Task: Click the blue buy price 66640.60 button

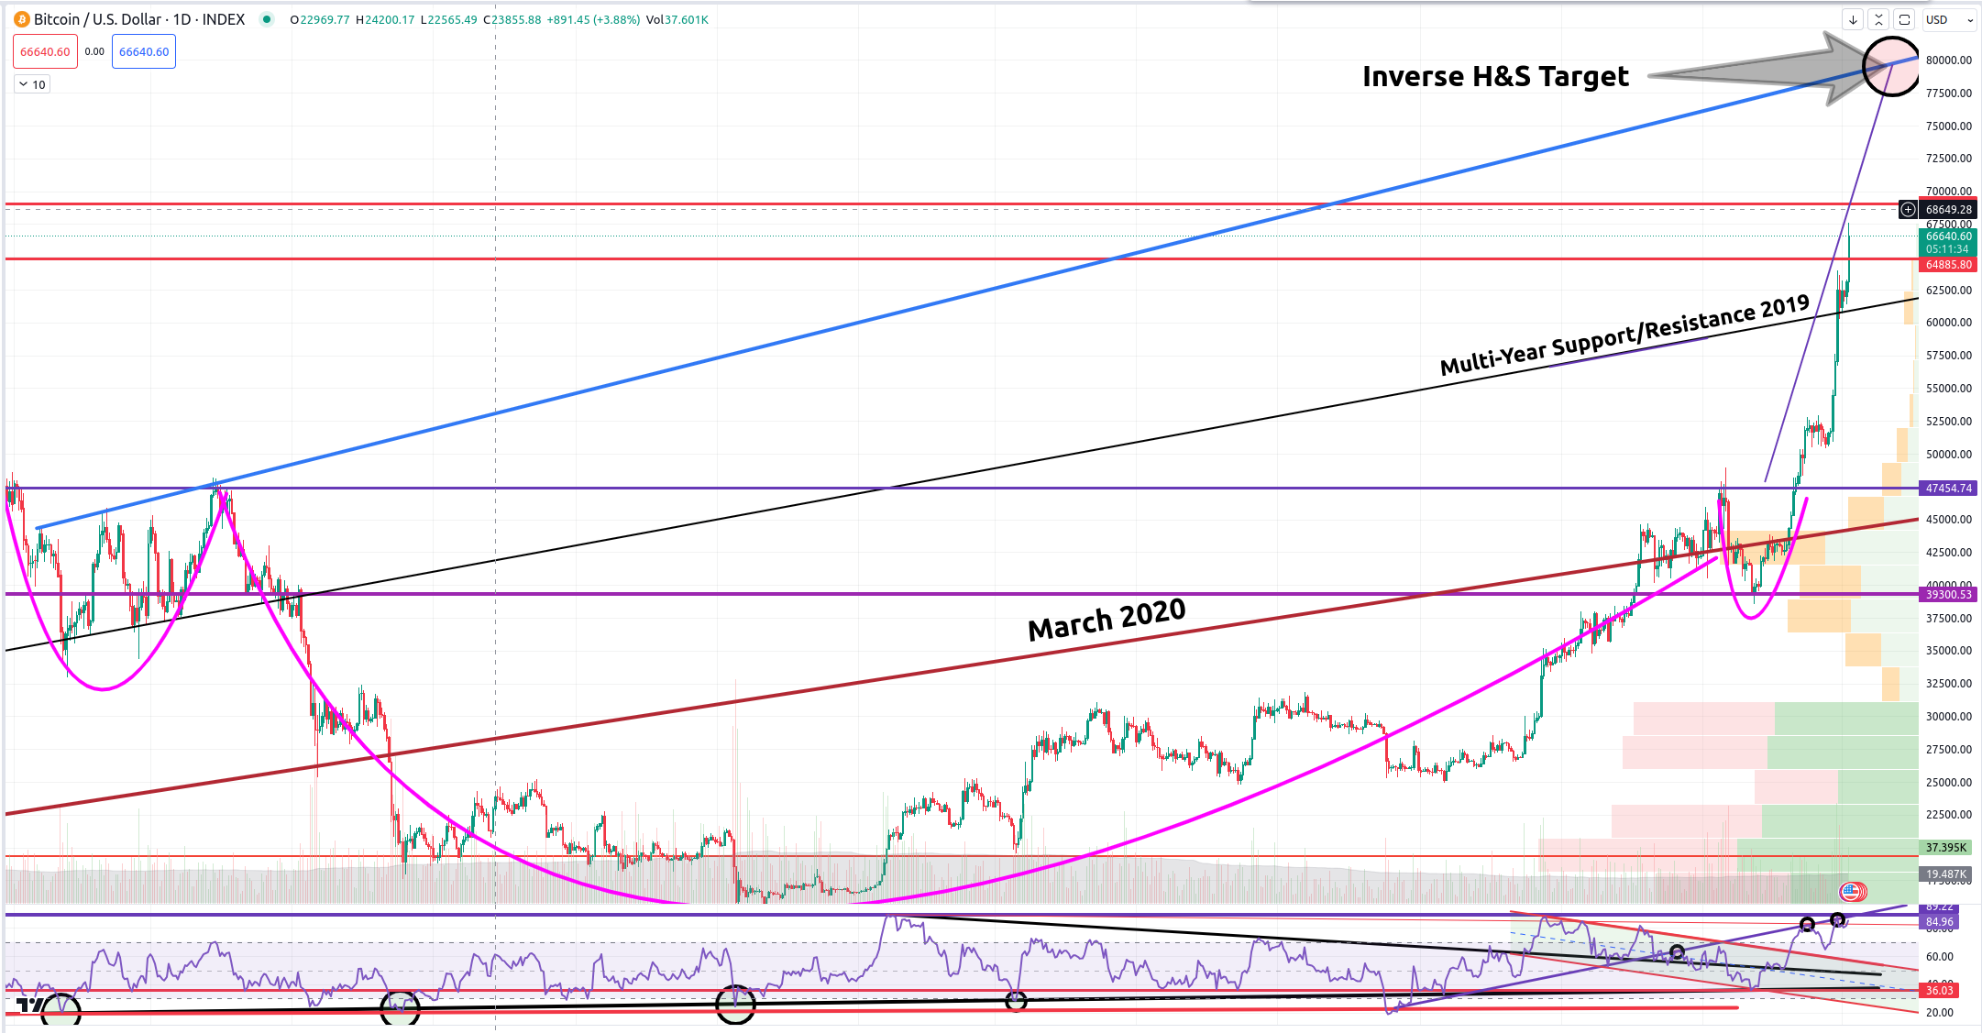Action: coord(144,51)
